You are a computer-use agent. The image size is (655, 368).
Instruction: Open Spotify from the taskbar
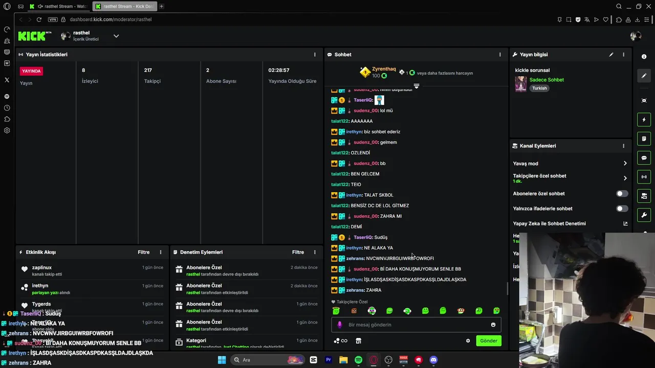pos(358,360)
